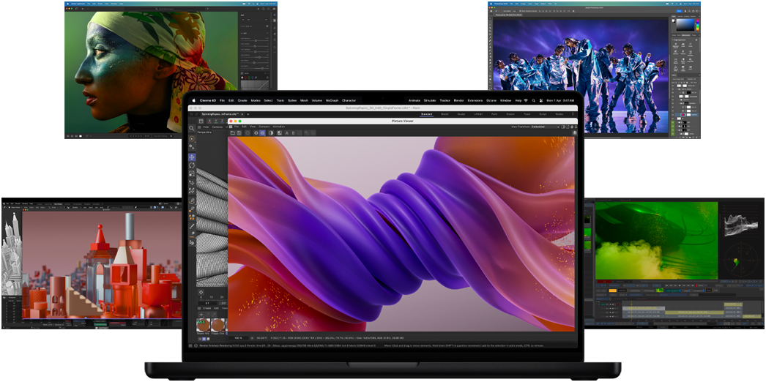This screenshot has width=766, height=382.
Task: Pick a color in Photoshop's blue color field
Action: [x=685, y=24]
